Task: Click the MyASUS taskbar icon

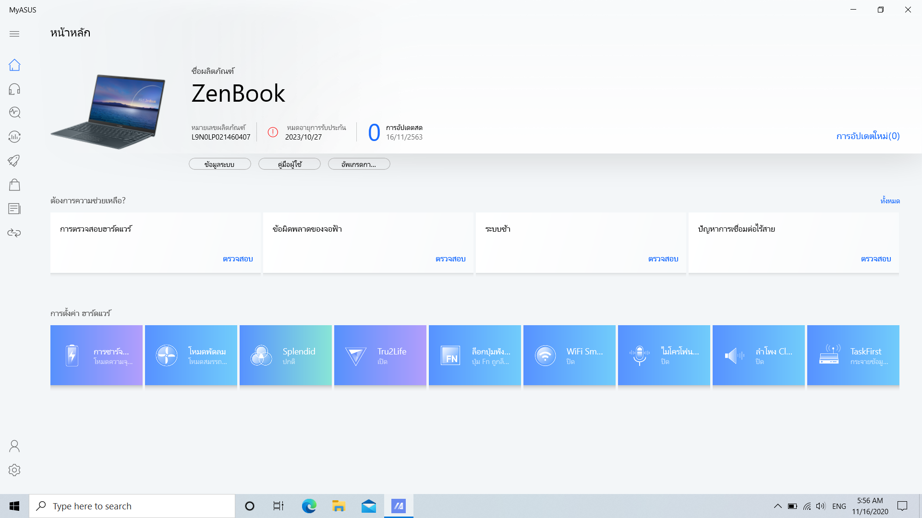Action: tap(399, 506)
